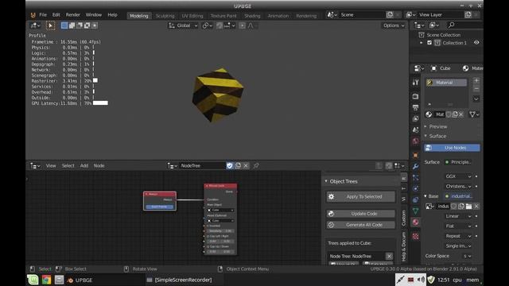Open the viewport Options dropdown
Image resolution: width=509 pixels, height=286 pixels.
394,25
